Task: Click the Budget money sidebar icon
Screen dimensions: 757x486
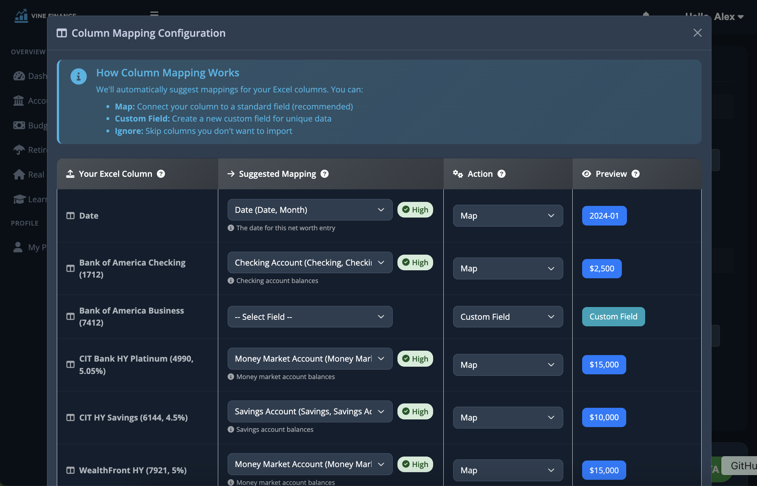Action: (x=19, y=125)
